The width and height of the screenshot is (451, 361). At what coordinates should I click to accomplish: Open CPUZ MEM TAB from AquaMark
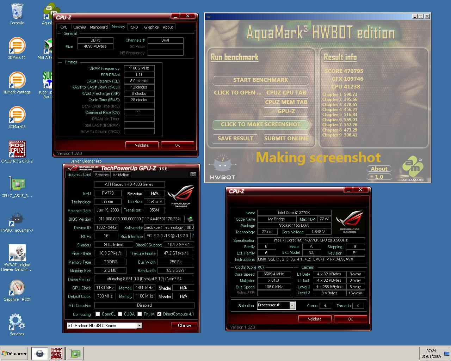tap(286, 102)
